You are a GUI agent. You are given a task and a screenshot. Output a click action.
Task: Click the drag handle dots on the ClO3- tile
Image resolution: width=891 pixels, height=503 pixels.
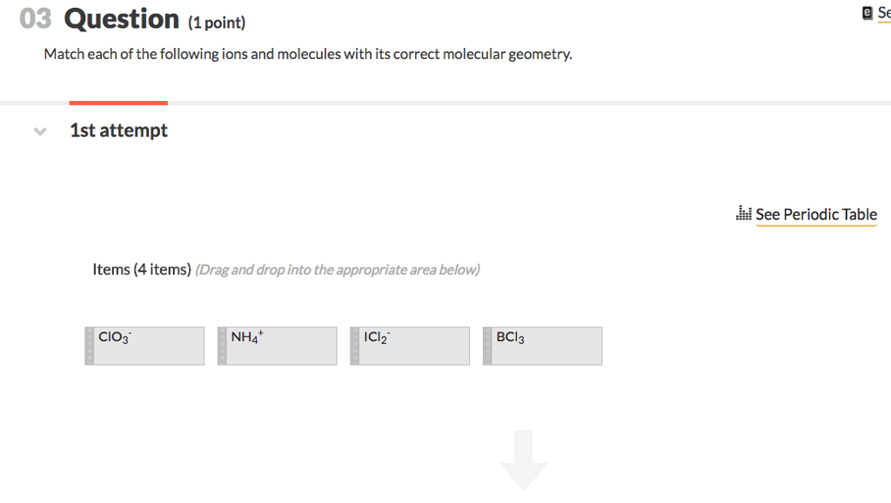coord(89,345)
